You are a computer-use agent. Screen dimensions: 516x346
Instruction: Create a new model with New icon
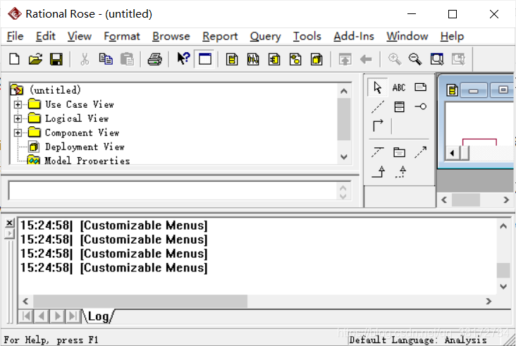tap(15, 59)
